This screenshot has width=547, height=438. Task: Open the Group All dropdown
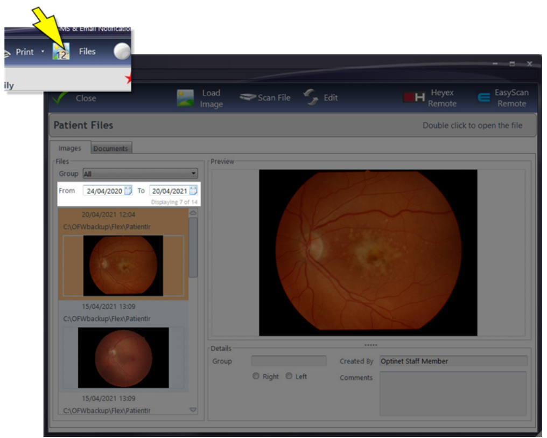[x=140, y=173]
